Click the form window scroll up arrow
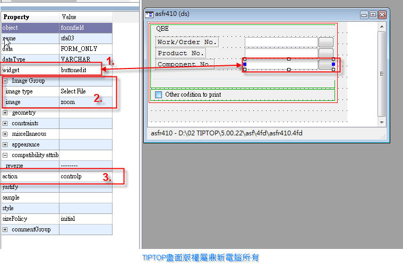 (382, 27)
